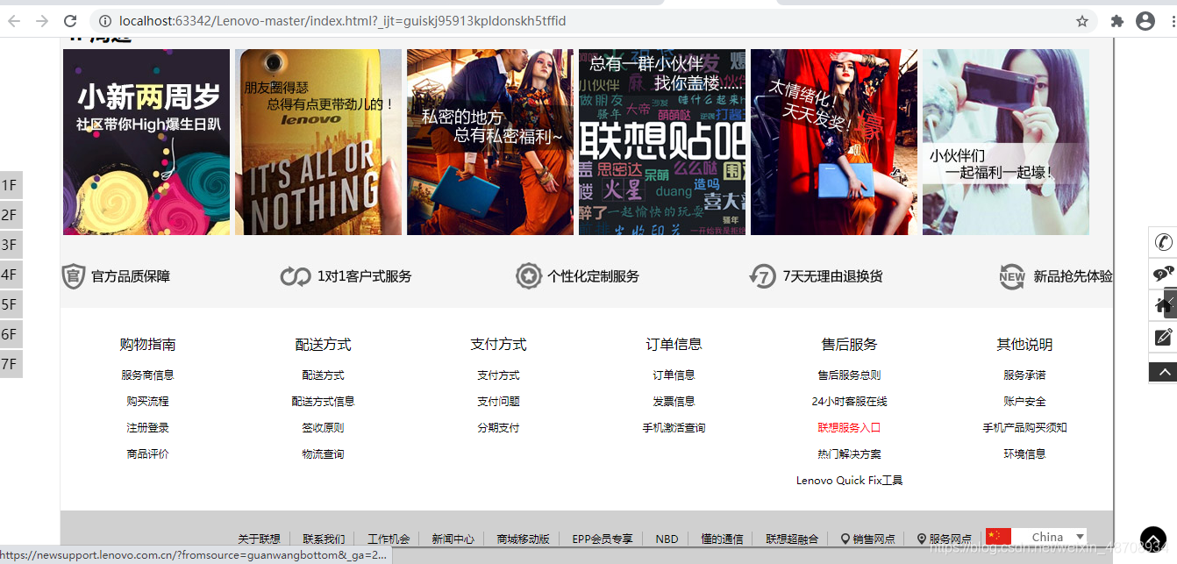Viewport: 1177px width, 564px height.
Task: Open the 物流查询 link
Action: [323, 453]
